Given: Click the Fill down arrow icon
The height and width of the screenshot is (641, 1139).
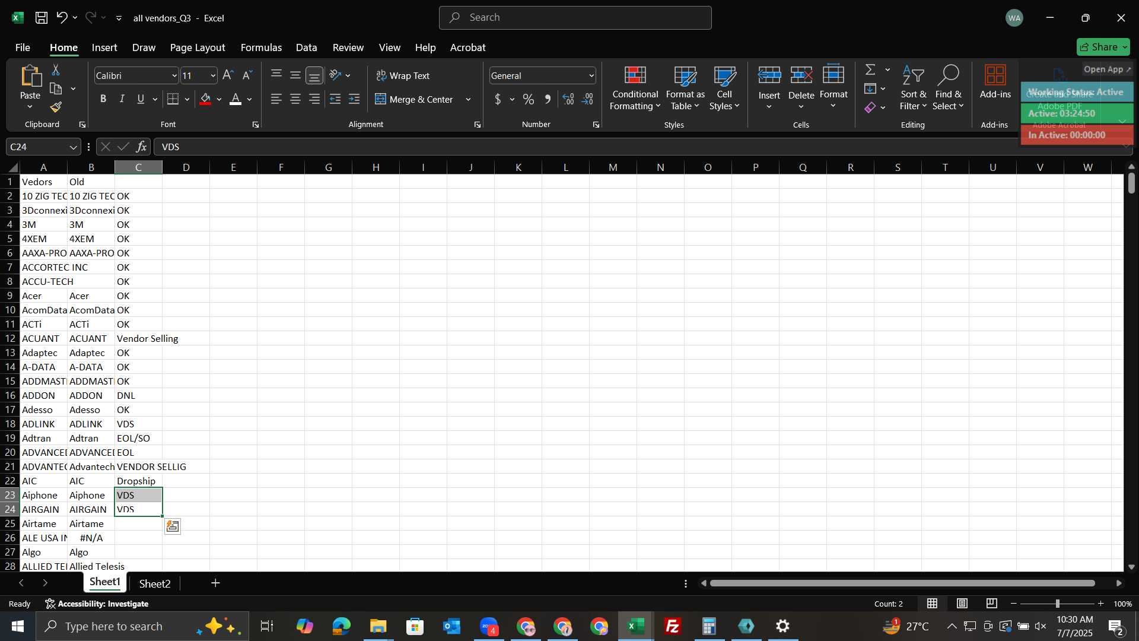Looking at the screenshot, I should pos(870,88).
